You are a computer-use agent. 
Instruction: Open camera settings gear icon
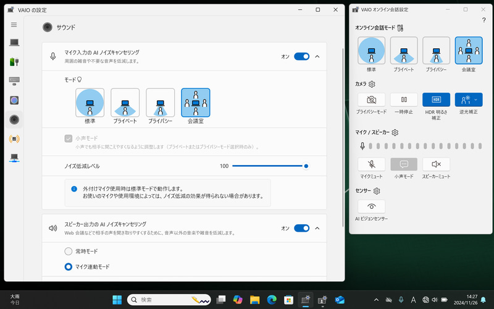pyautogui.click(x=372, y=84)
